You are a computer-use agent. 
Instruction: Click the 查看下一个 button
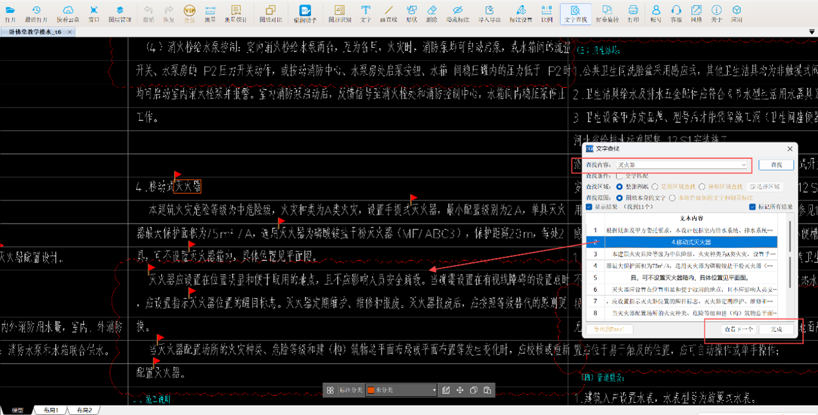[x=739, y=329]
